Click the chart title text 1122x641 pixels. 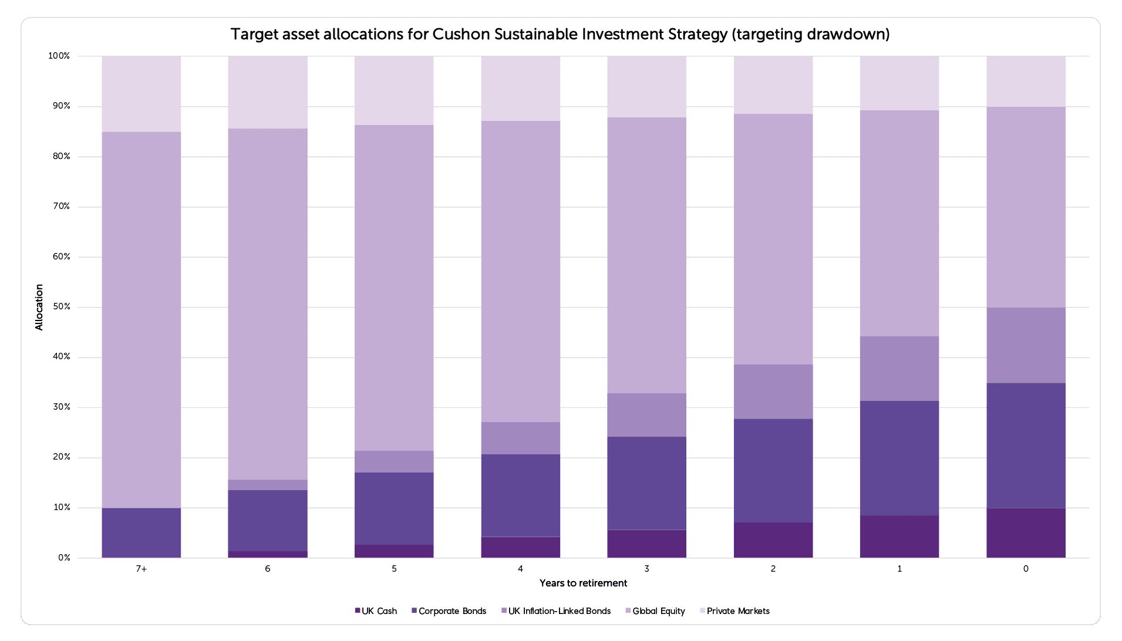tap(560, 34)
